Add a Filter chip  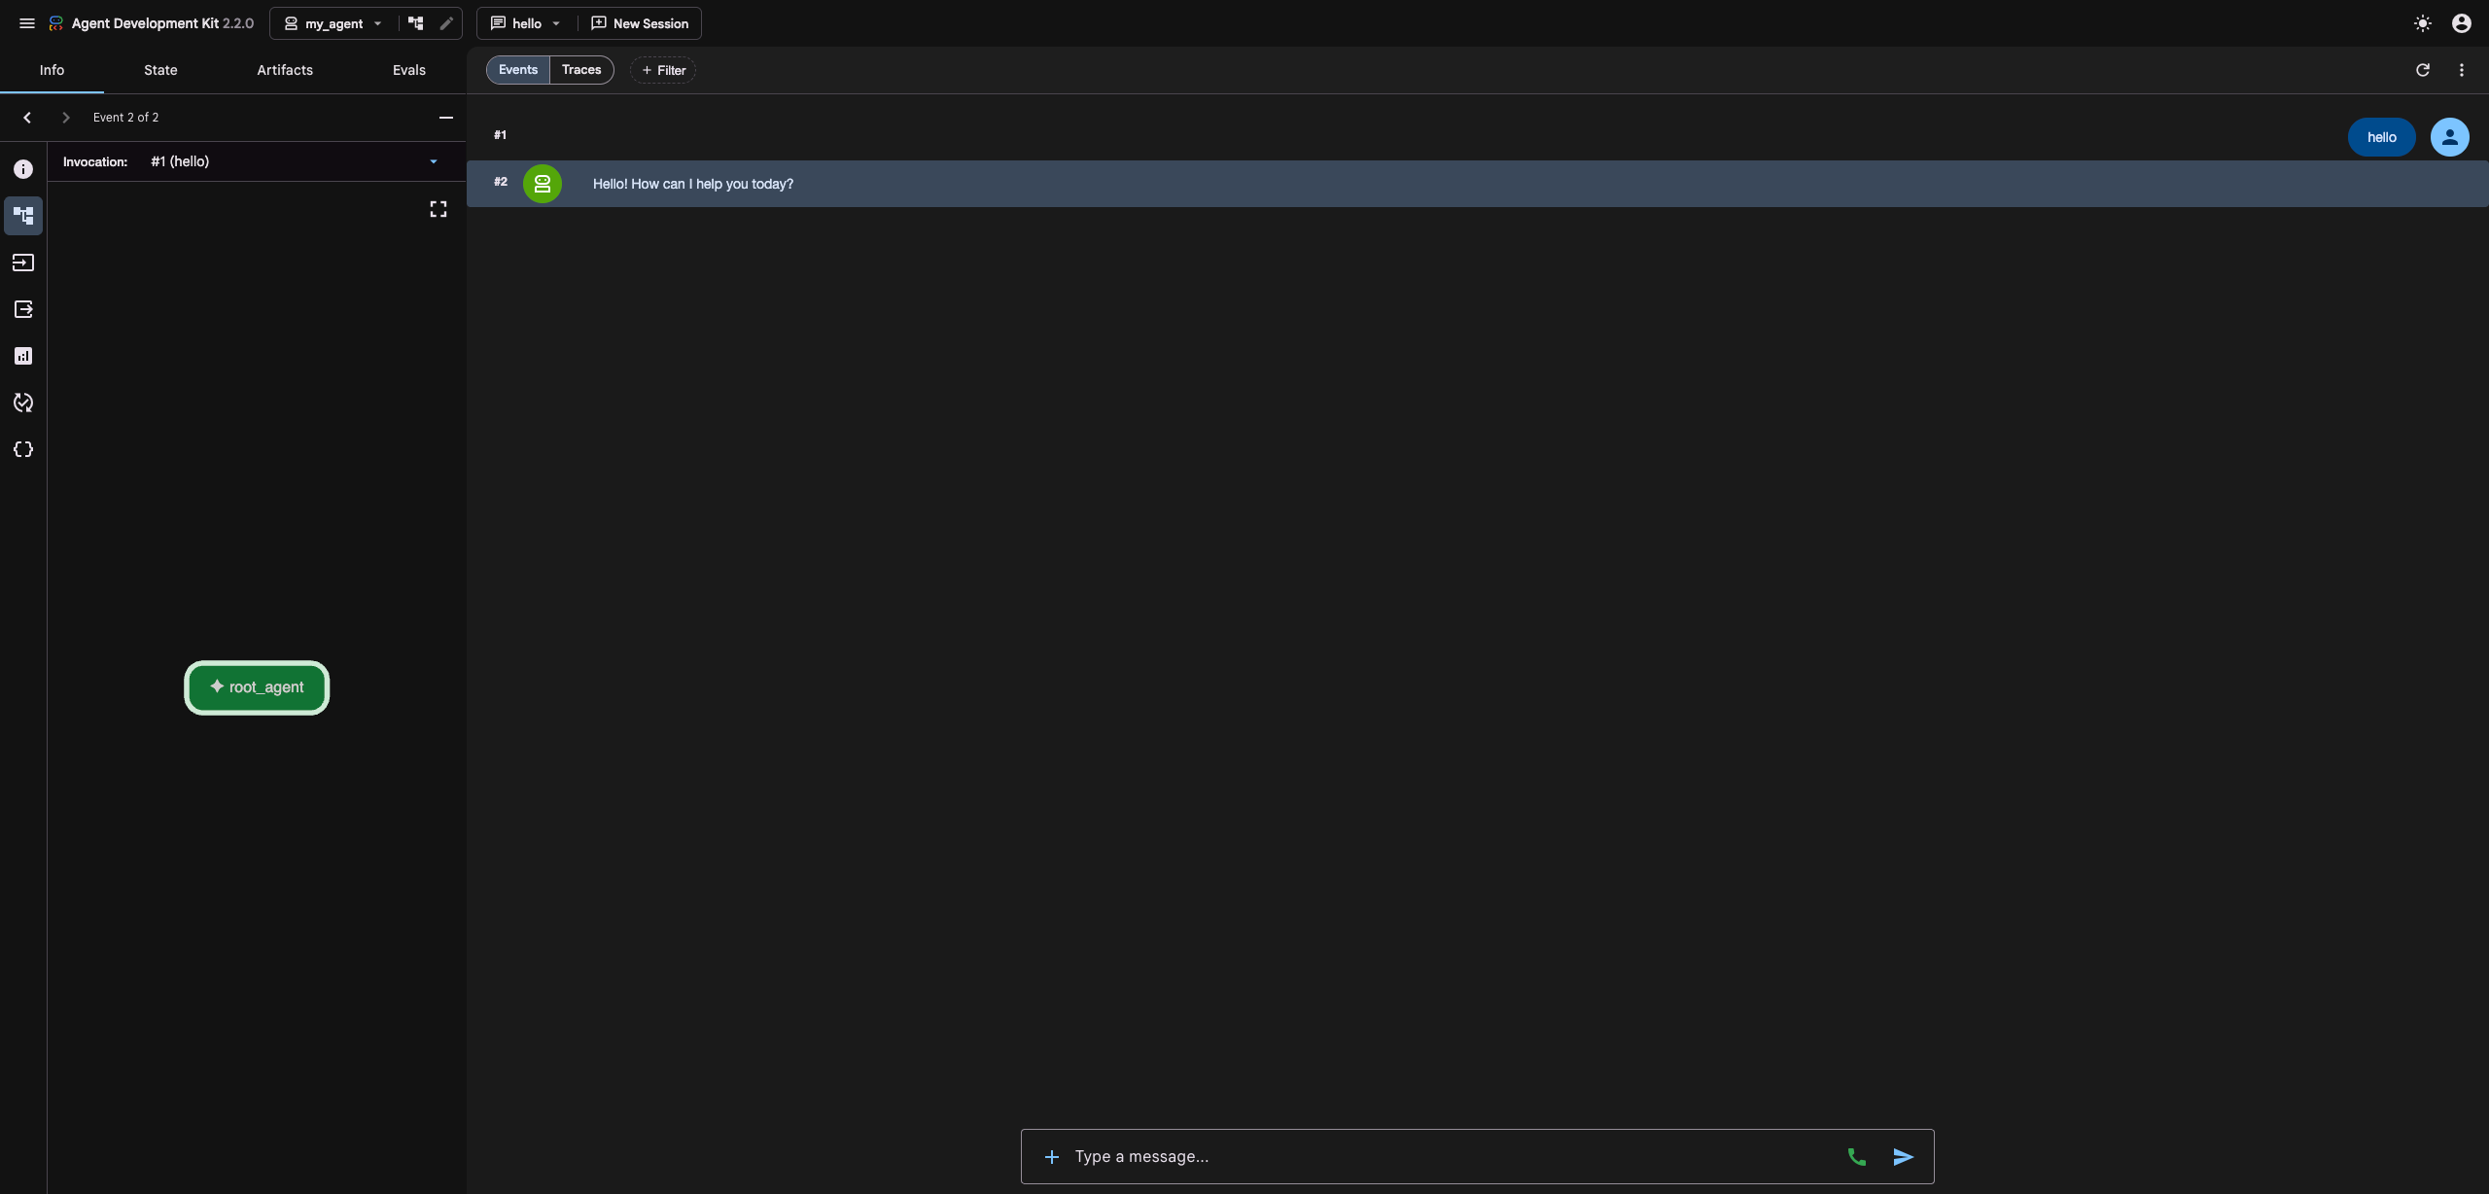point(663,70)
